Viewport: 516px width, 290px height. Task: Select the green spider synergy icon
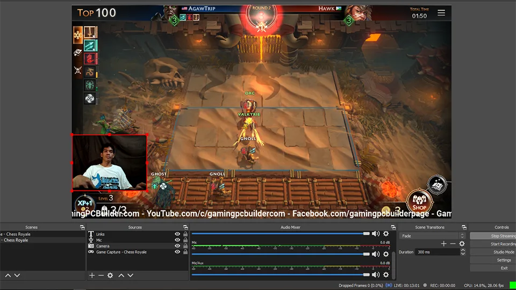click(x=90, y=85)
